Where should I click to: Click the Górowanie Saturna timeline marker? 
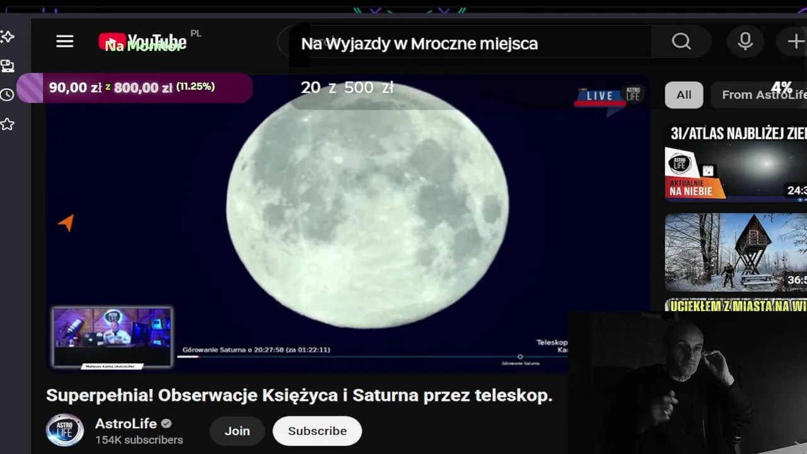tap(520, 358)
